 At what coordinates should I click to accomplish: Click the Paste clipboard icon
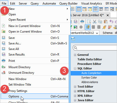coord(106,21)
